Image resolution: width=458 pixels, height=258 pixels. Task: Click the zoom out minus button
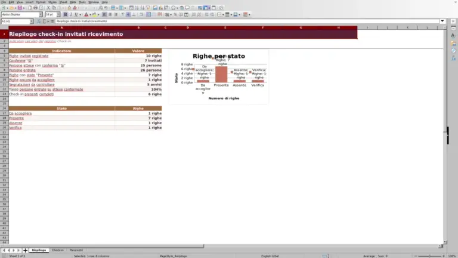pos(416,256)
